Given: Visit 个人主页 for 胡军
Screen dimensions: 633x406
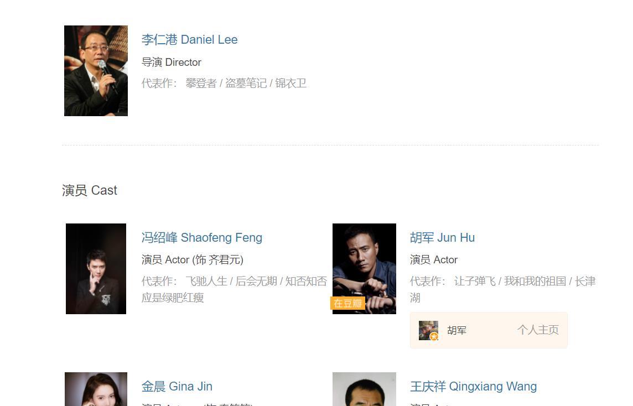Looking at the screenshot, I should (x=538, y=330).
